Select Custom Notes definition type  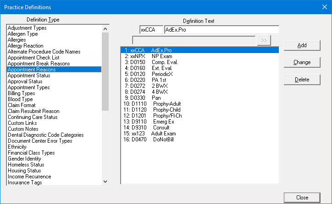[54, 129]
